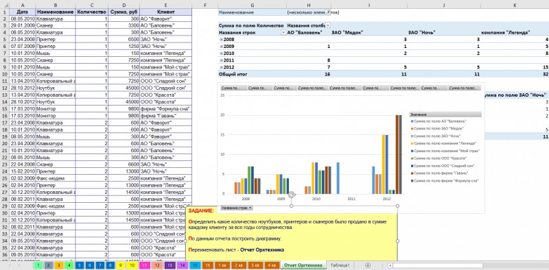
Task: Expand the 2008 row group
Action: coord(221,40)
